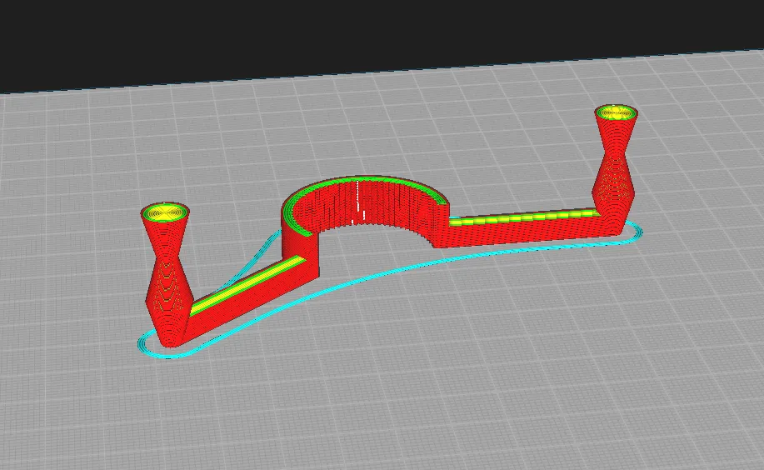Click the dark background above the build plate
This screenshot has height=470, width=764.
[341, 34]
